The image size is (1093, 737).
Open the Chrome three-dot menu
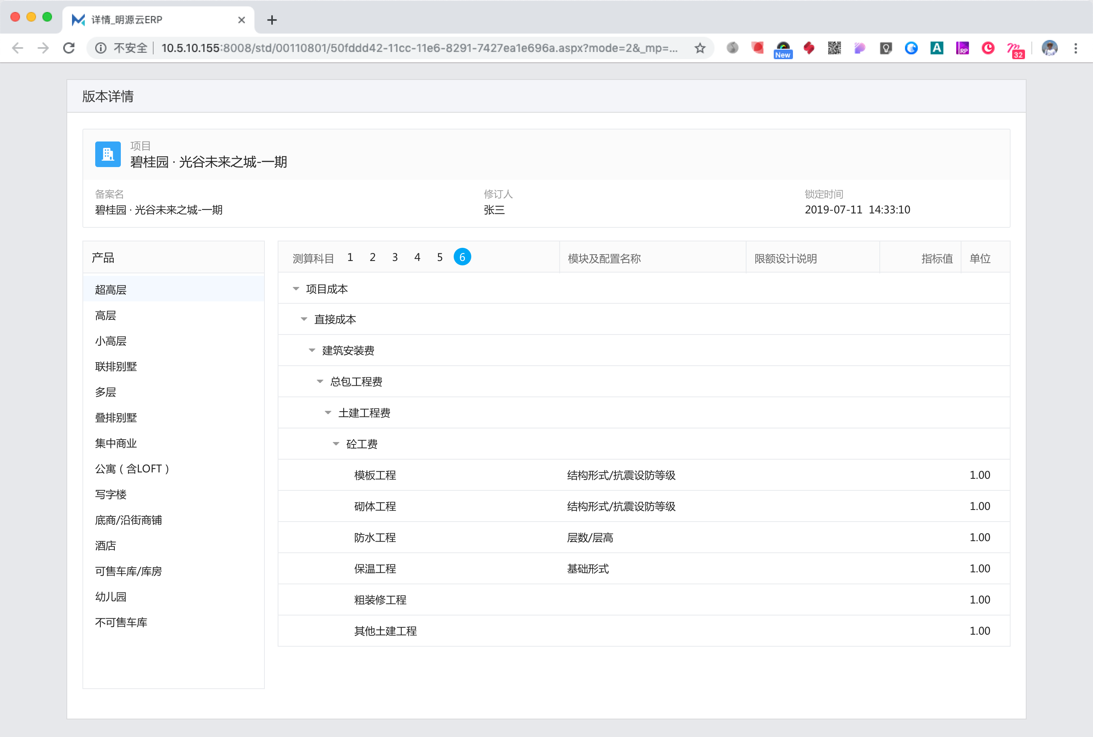pos(1076,48)
